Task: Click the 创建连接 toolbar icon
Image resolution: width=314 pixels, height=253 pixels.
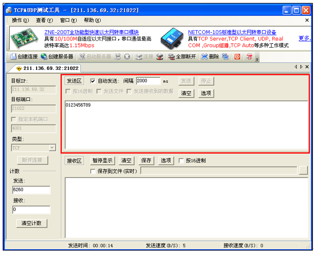Action: (x=13, y=57)
